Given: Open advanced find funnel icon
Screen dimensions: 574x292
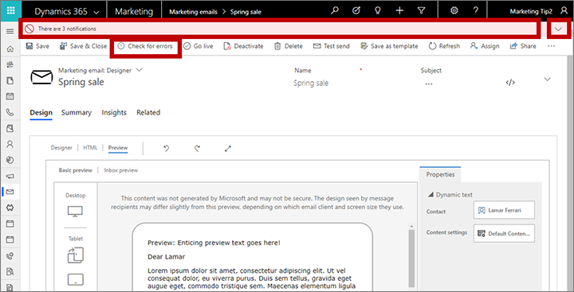Looking at the screenshot, I should coord(422,11).
